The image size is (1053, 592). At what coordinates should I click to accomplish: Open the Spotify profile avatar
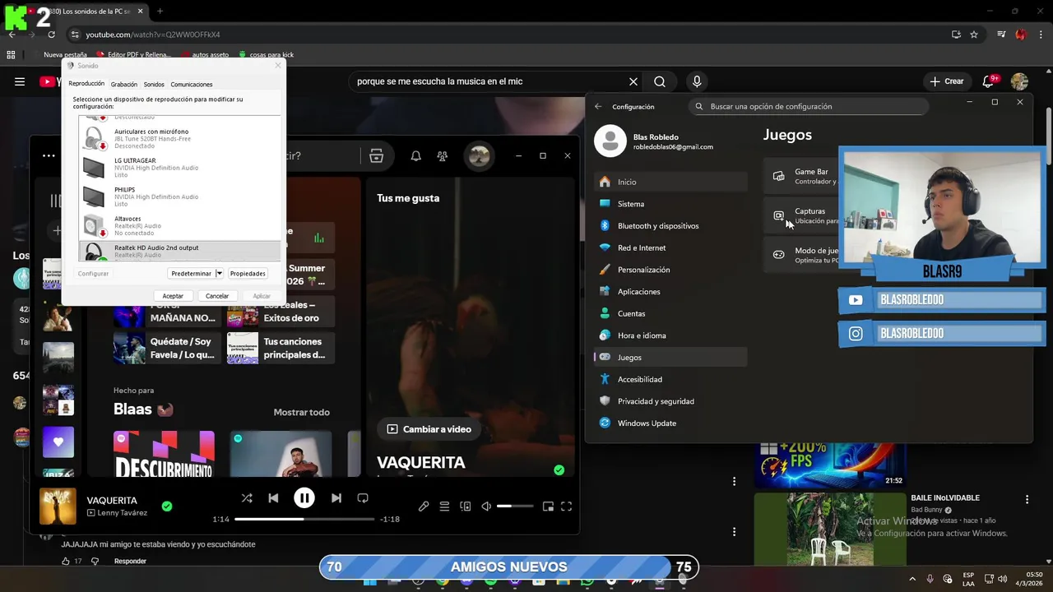coord(479,155)
